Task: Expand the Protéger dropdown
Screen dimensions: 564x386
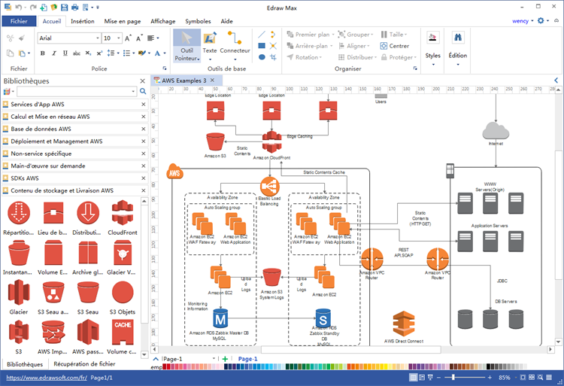Action: tap(415, 57)
